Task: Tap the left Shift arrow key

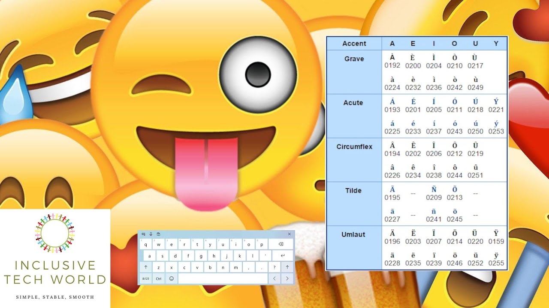Action: [146, 267]
